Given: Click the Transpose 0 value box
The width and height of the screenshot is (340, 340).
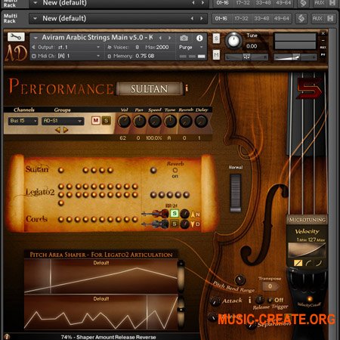Looking at the screenshot, I should [x=270, y=286].
